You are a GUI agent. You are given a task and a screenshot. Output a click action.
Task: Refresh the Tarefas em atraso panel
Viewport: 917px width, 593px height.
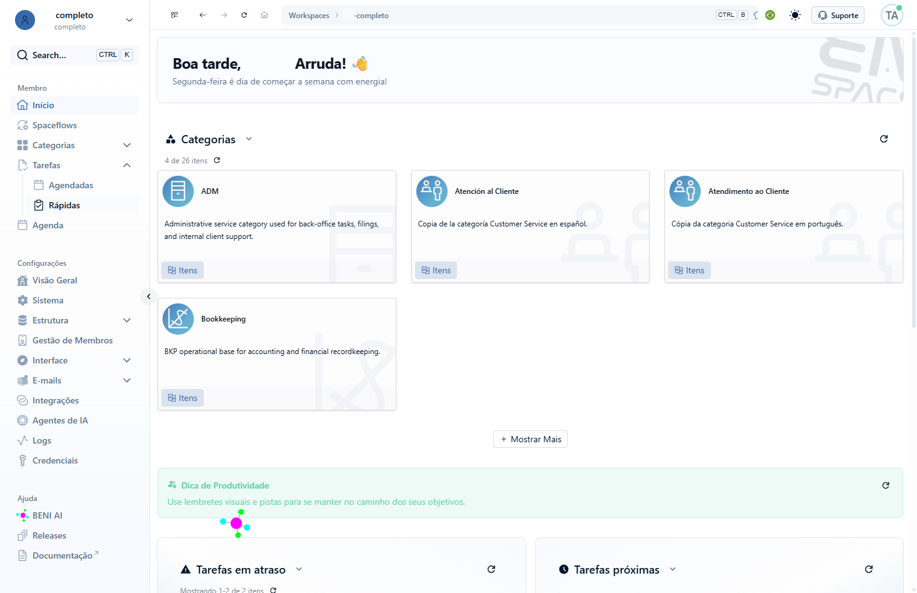click(491, 569)
